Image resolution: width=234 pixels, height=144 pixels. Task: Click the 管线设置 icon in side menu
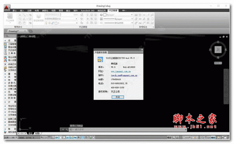click(x=5, y=47)
